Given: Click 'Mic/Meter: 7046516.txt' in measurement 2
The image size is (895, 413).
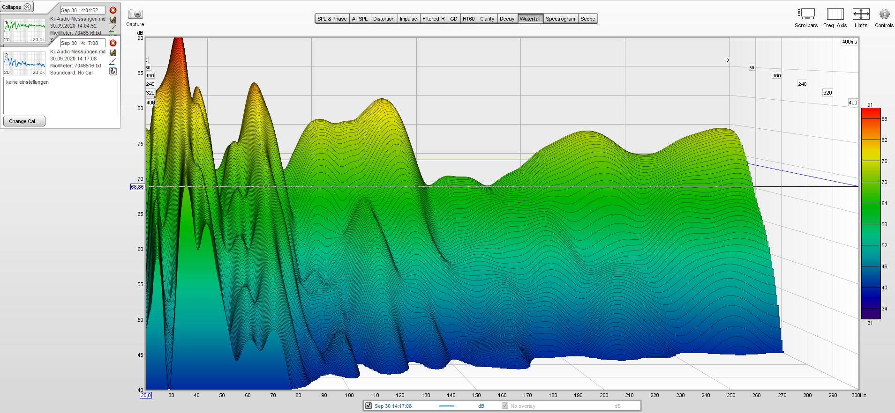Looking at the screenshot, I should click(76, 66).
